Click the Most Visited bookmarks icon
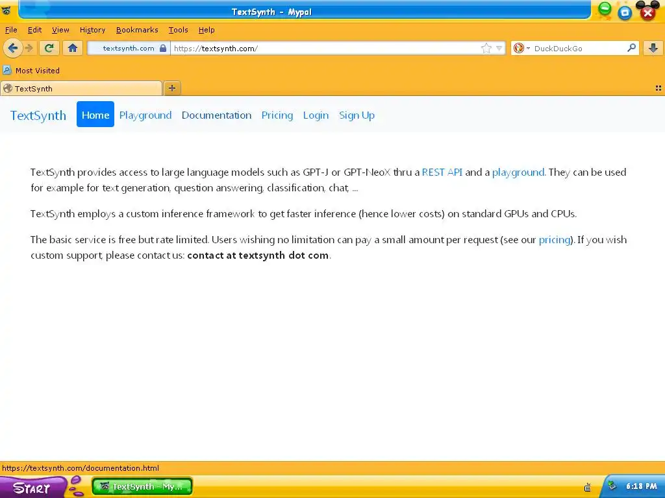The height and width of the screenshot is (498, 665). pyautogui.click(x=6, y=70)
